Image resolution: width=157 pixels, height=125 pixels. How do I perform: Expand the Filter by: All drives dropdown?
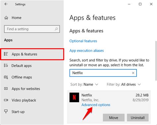[124, 84]
